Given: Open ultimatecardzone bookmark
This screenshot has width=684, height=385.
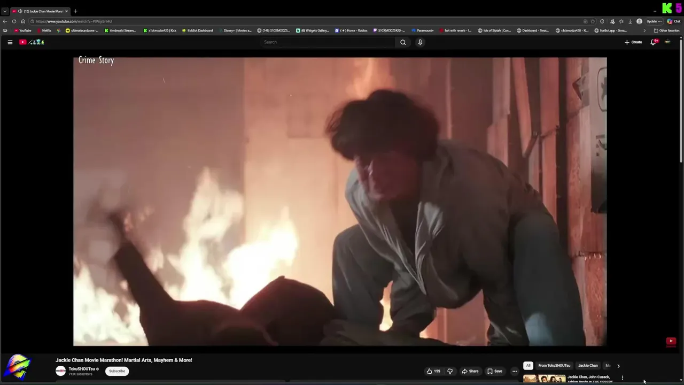Looking at the screenshot, I should point(82,30).
